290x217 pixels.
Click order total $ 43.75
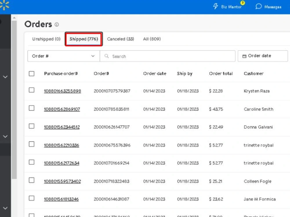216,109
